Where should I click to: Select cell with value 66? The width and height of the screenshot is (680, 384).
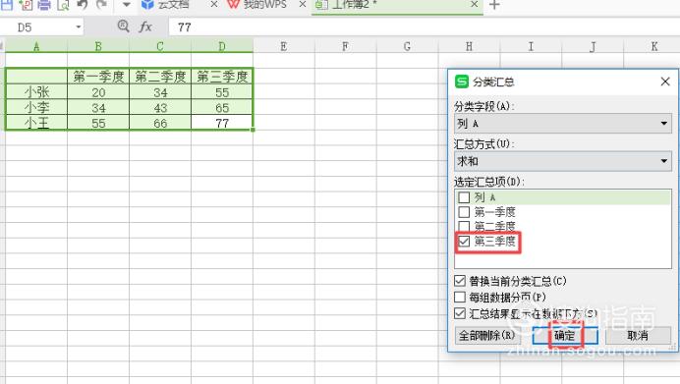(160, 123)
